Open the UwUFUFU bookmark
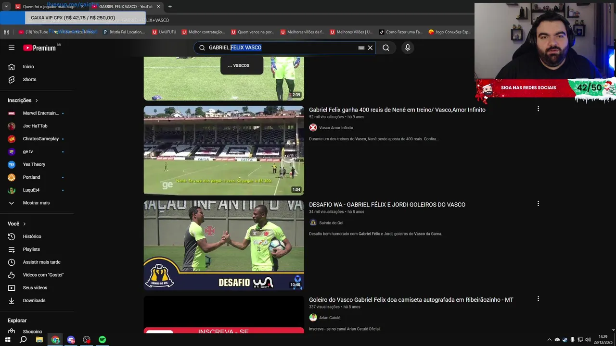The width and height of the screenshot is (616, 346). click(164, 32)
